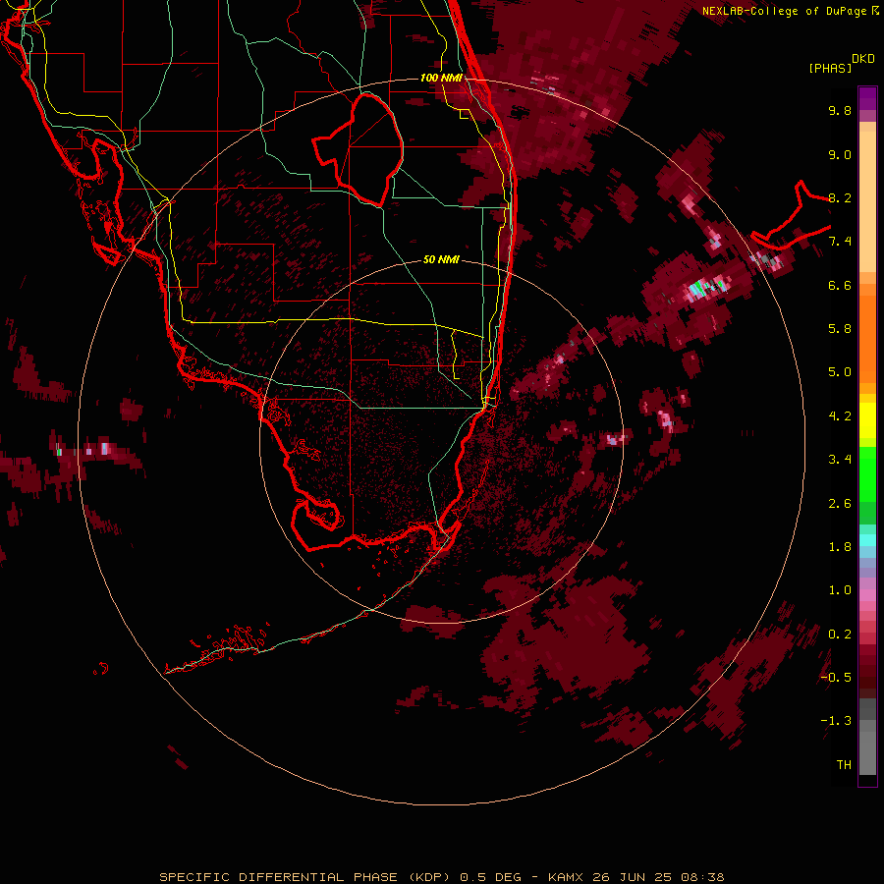Image resolution: width=884 pixels, height=884 pixels.
Task: Click the DKD [PHAS] legend title
Action: click(841, 64)
